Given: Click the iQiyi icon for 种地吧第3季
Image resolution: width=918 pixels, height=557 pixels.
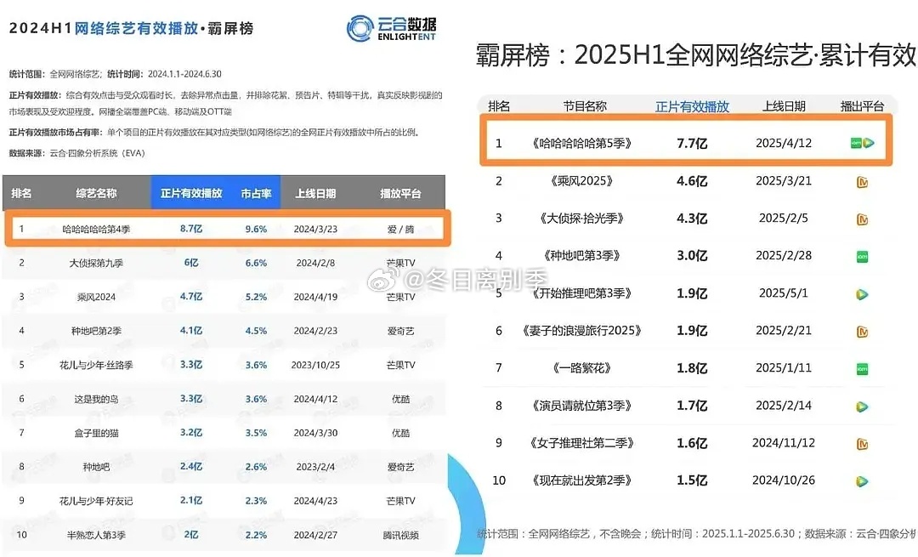Looking at the screenshot, I should pos(863,257).
